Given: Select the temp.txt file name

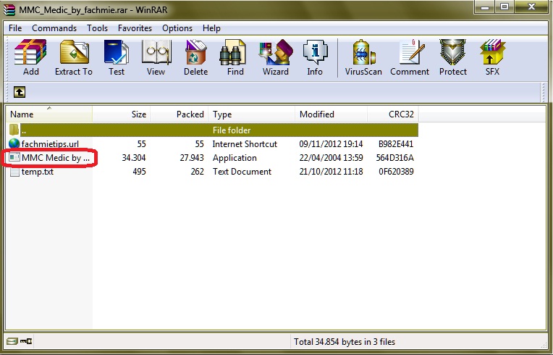Looking at the screenshot, I should click(38, 172).
